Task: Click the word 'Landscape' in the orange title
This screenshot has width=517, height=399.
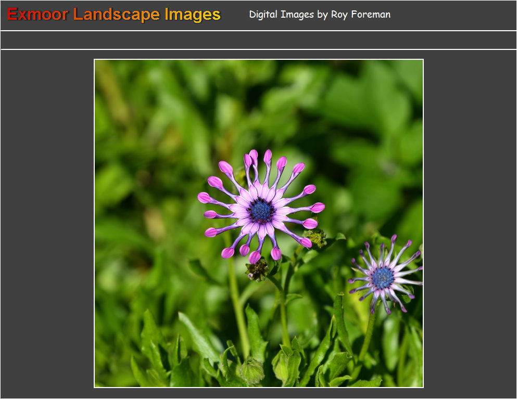Action: [117, 15]
